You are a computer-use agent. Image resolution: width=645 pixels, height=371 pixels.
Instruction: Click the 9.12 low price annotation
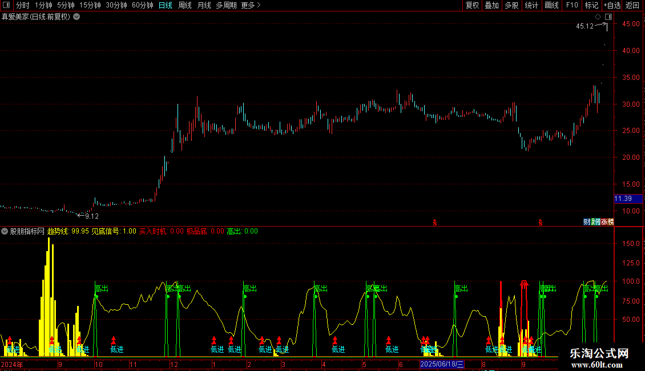92,216
